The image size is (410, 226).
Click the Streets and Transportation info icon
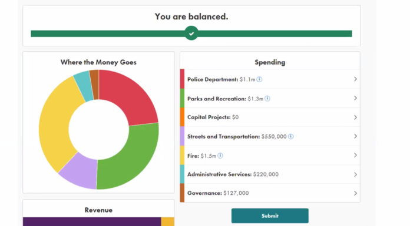(290, 136)
